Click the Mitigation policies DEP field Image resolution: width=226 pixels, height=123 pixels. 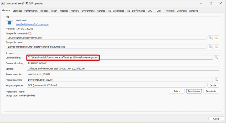[x=116, y=85]
